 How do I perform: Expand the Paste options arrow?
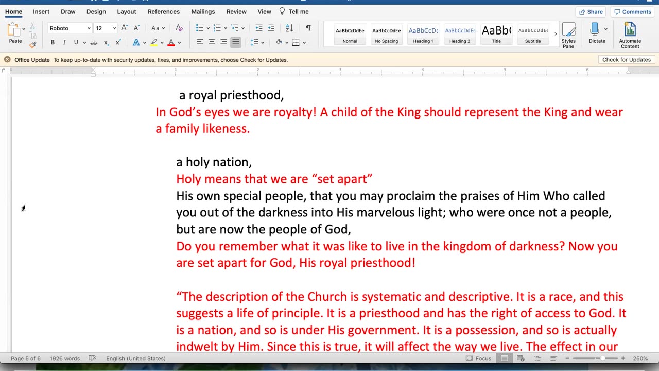tap(23, 29)
